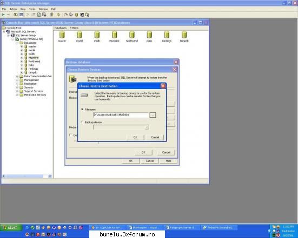Click Cancel in Choose Restore Devices dialog

[166, 152]
